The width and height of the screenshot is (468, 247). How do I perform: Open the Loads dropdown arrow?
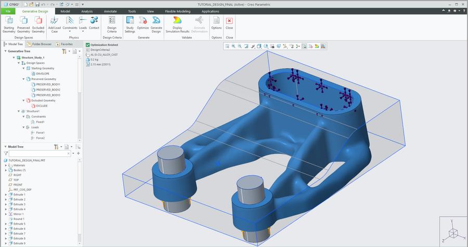[83, 31]
